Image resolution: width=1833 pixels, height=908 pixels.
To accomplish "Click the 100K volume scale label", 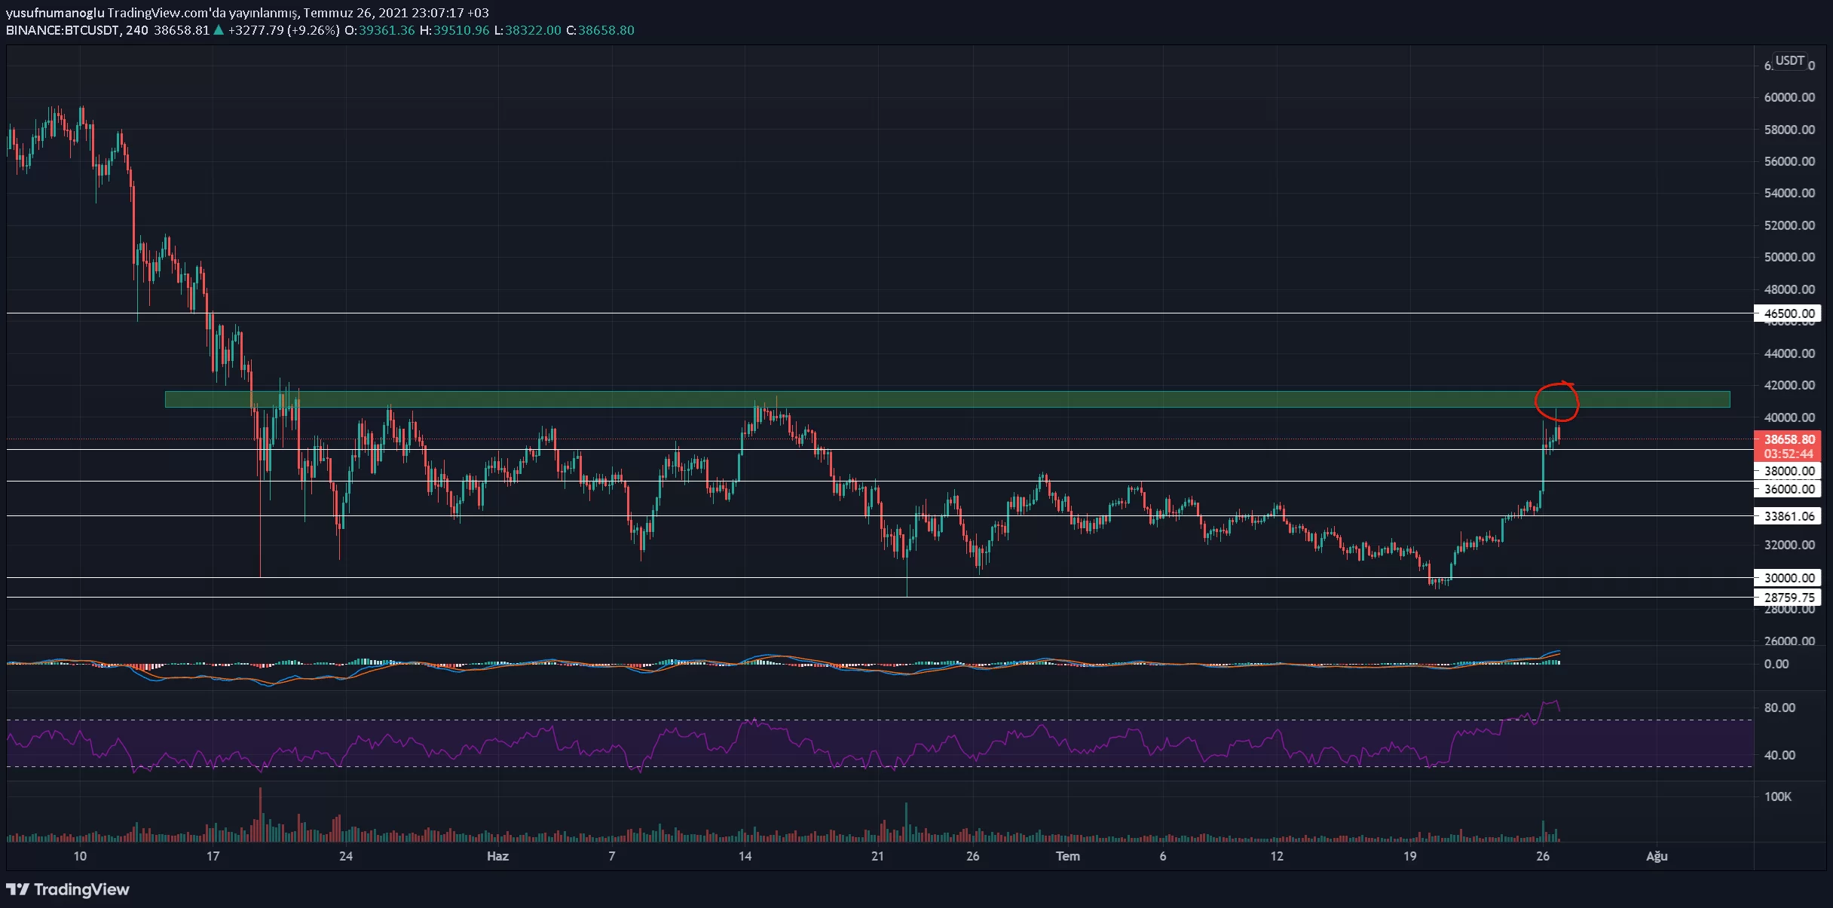I will coord(1777,796).
